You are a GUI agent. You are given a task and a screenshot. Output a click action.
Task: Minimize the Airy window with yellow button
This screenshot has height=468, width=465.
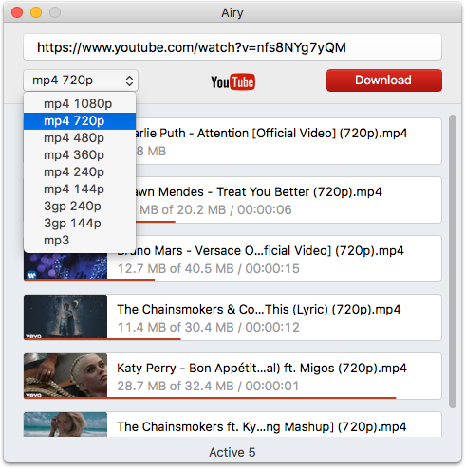tap(36, 12)
